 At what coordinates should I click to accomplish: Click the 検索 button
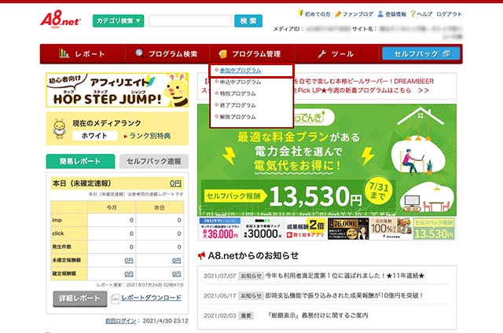[x=248, y=21]
